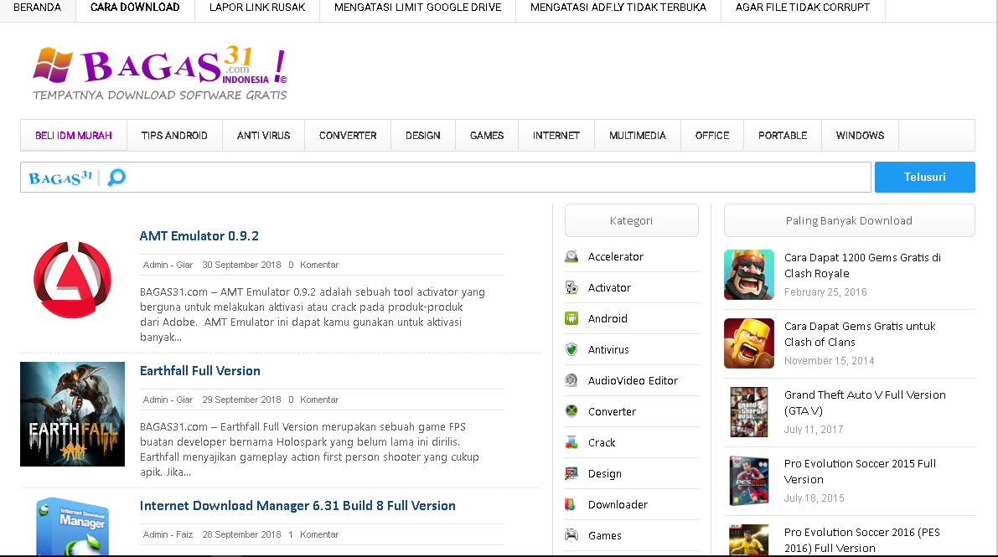
Task: Open the GTA V cover thumbnail
Action: pyautogui.click(x=749, y=412)
